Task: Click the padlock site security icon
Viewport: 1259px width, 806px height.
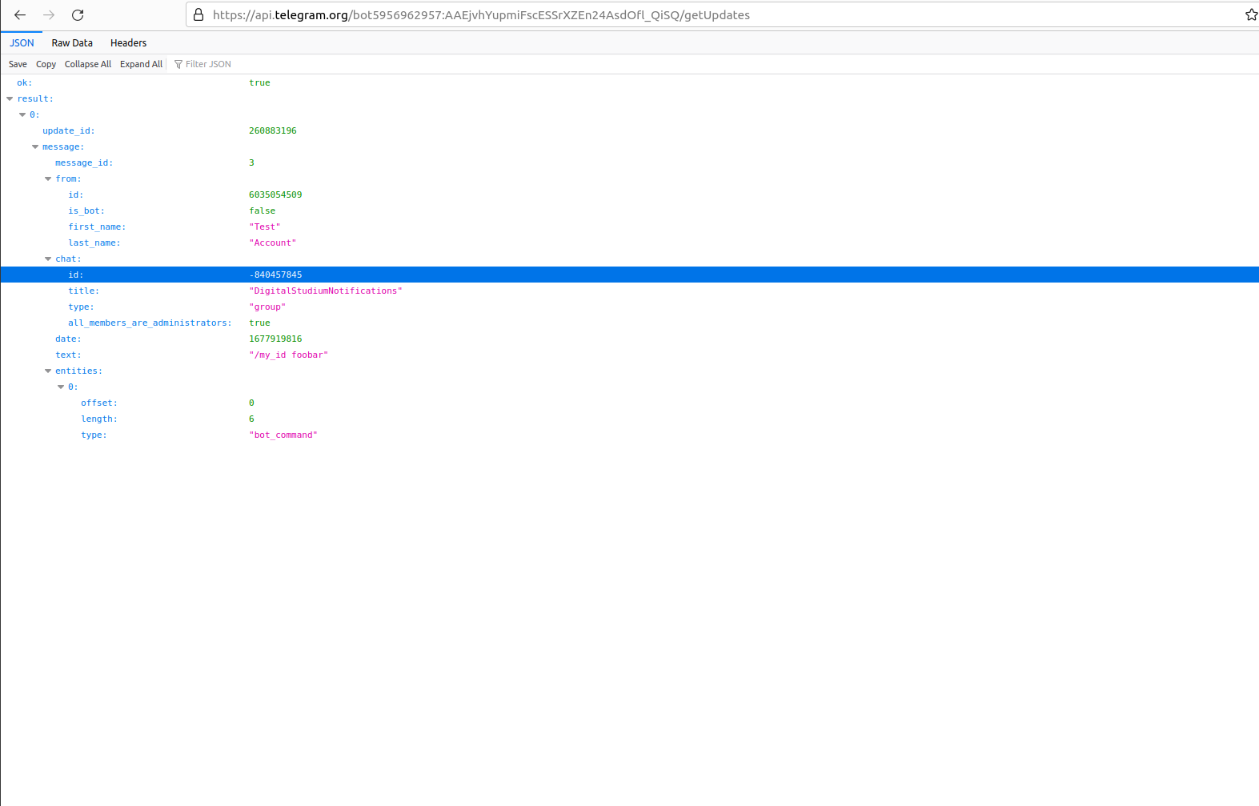Action: pos(198,15)
